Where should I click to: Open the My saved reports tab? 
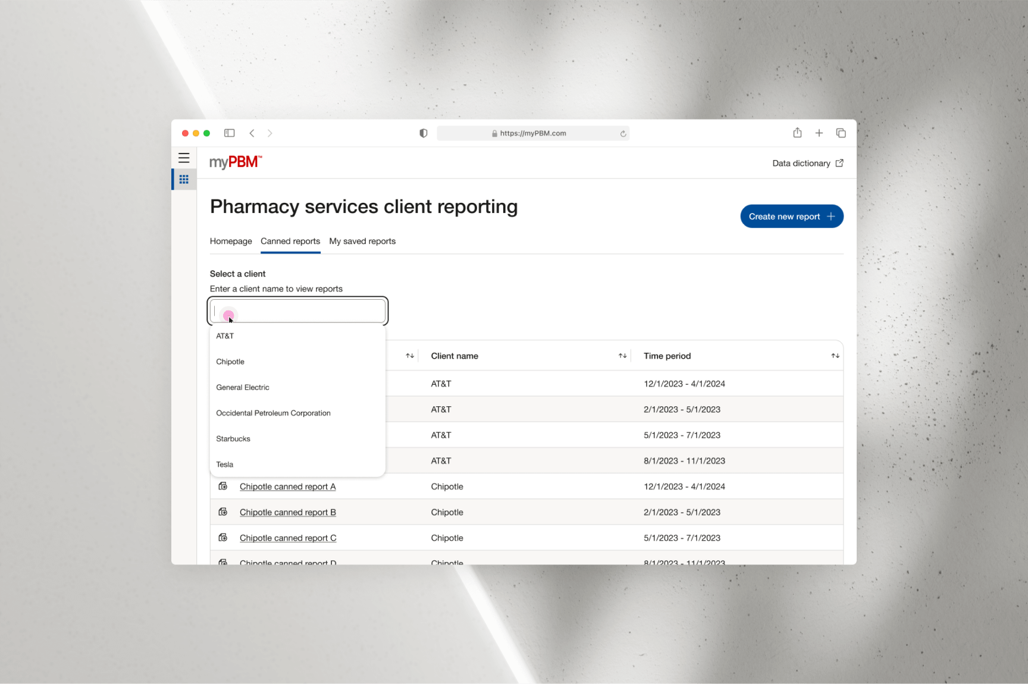point(362,241)
